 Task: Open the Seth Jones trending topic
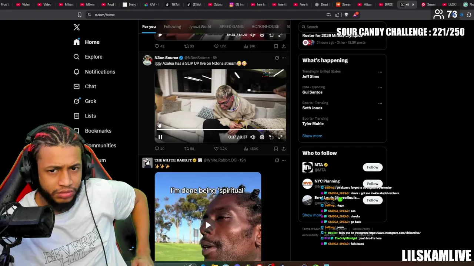[x=312, y=108]
